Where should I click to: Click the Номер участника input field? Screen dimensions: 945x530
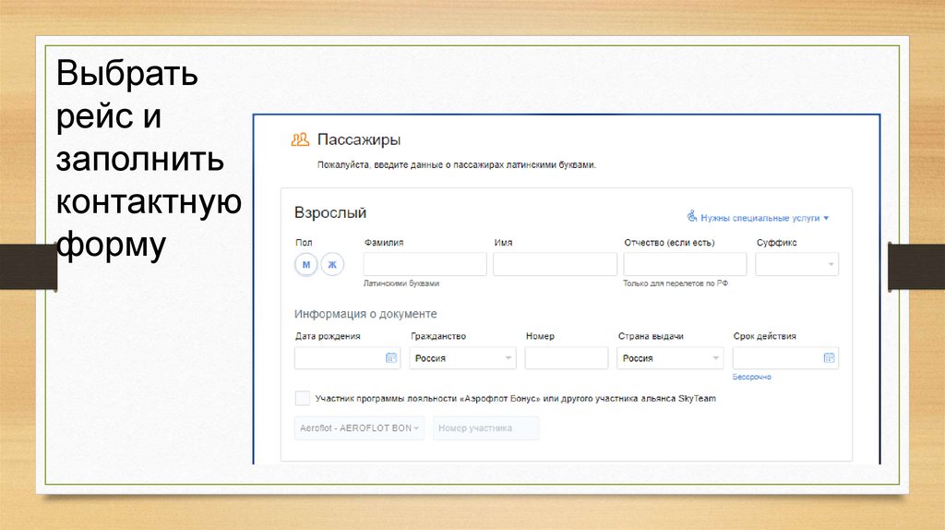coord(485,428)
